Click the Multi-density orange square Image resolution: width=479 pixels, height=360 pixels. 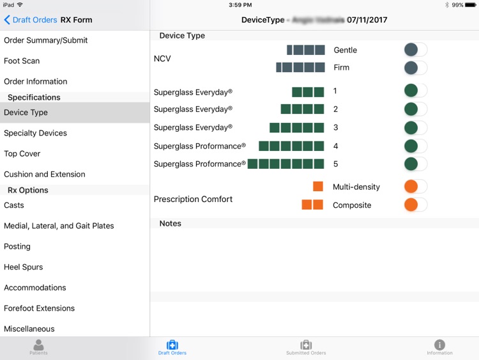pyautogui.click(x=318, y=186)
